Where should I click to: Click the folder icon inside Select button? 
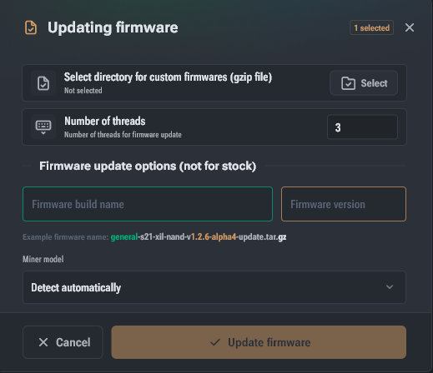click(x=348, y=83)
